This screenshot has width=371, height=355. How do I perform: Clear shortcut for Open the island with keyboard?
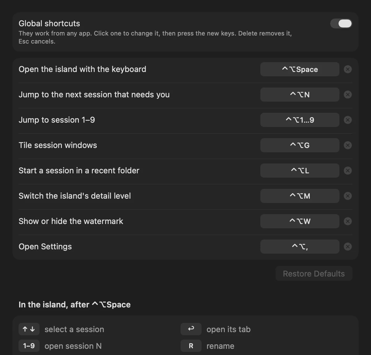coord(348,69)
